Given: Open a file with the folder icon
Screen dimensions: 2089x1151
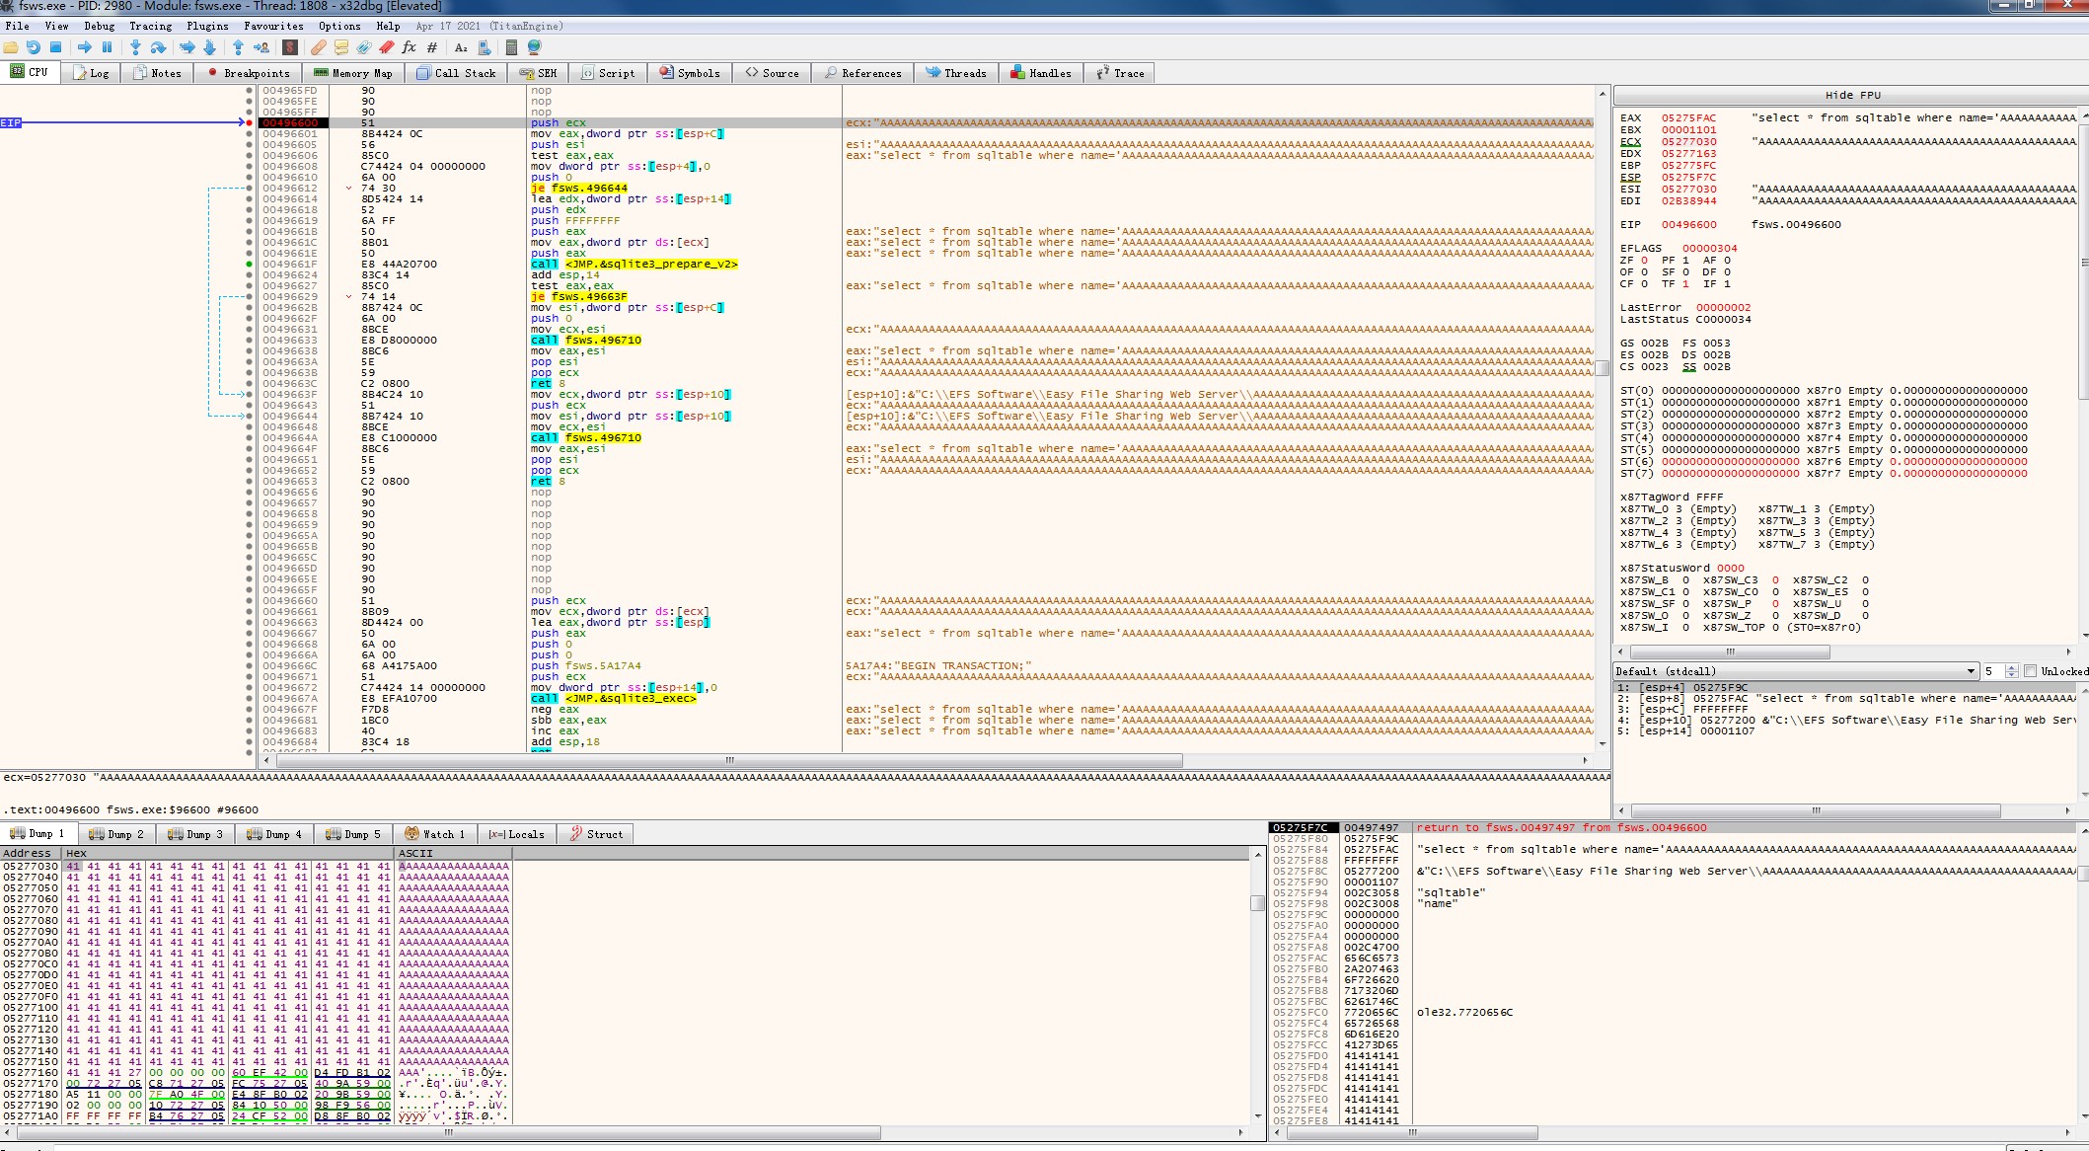Looking at the screenshot, I should click(x=11, y=47).
